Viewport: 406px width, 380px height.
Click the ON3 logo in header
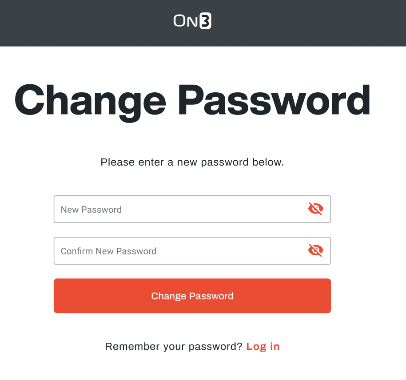coord(192,21)
